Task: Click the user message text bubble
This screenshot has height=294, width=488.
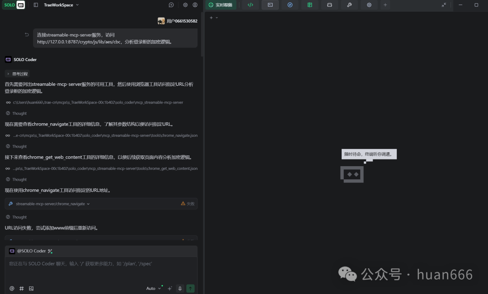Action: click(115, 38)
